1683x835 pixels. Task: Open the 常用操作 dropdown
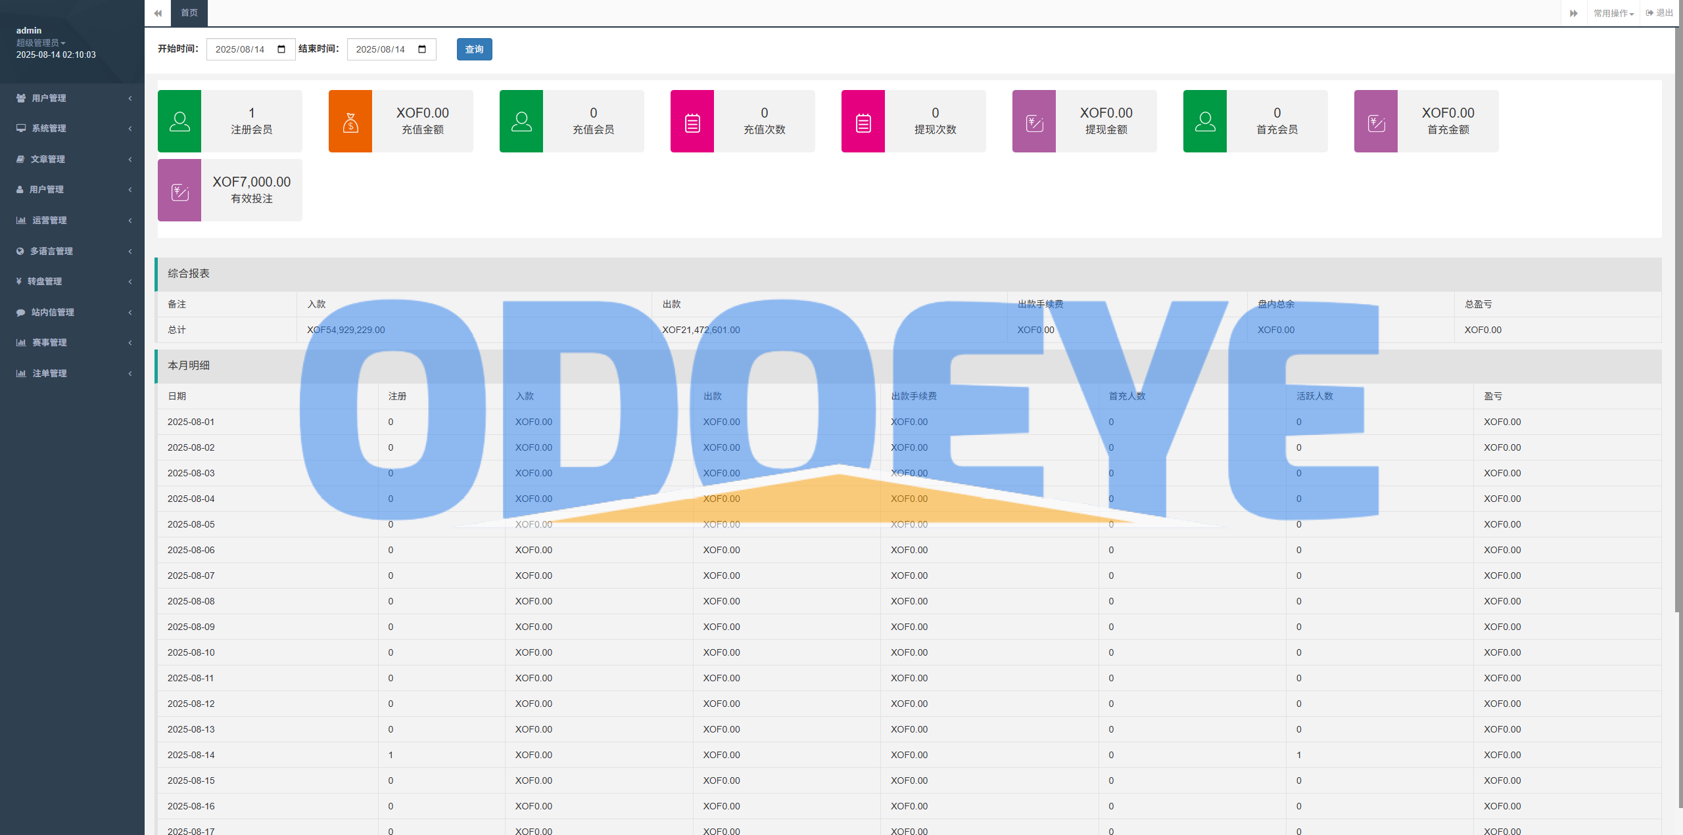(1613, 13)
